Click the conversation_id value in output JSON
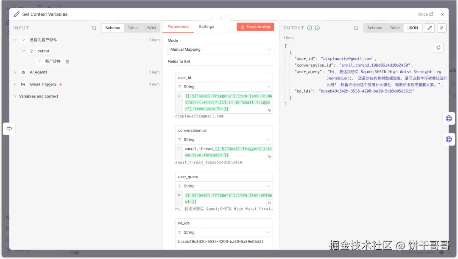Viewport: 458px width, 259px height. (x=375, y=65)
